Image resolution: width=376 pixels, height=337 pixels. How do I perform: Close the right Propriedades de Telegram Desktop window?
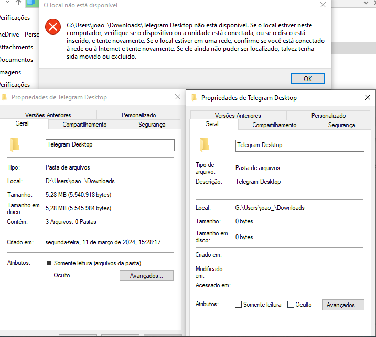coord(368,97)
